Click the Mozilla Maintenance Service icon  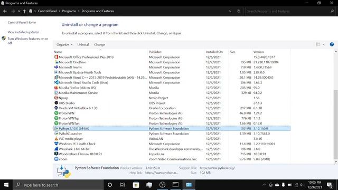point(56,93)
